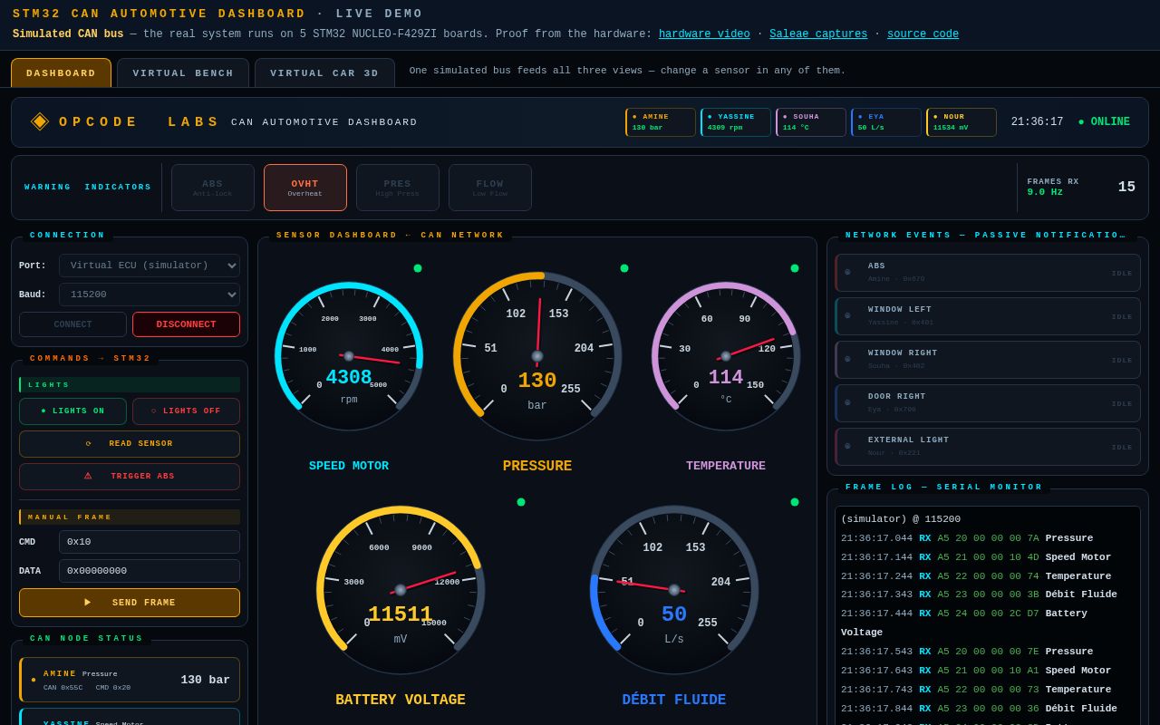Toggle the ABS Anti-lock warning indicator

tap(213, 188)
